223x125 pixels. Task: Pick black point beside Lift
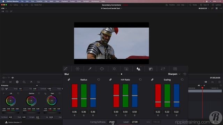click(4, 93)
